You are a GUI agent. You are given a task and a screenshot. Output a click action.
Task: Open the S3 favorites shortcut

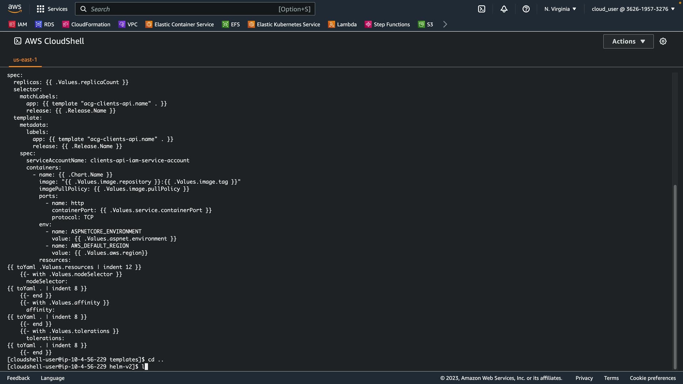426,24
